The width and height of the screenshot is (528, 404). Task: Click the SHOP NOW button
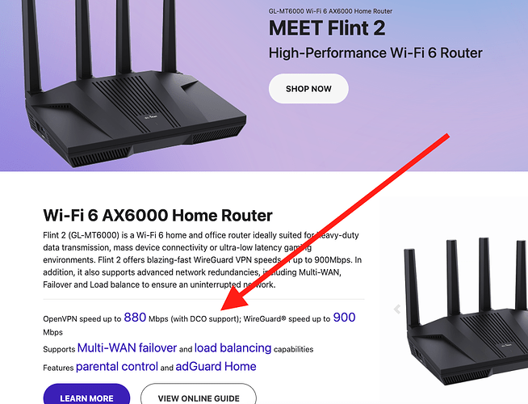[x=308, y=89]
